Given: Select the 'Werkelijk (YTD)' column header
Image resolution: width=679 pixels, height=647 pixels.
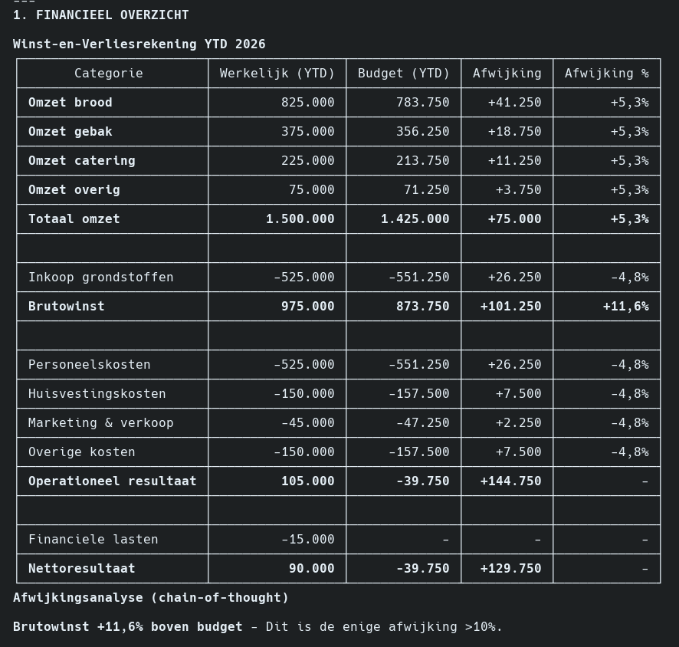Looking at the screenshot, I should click(277, 74).
